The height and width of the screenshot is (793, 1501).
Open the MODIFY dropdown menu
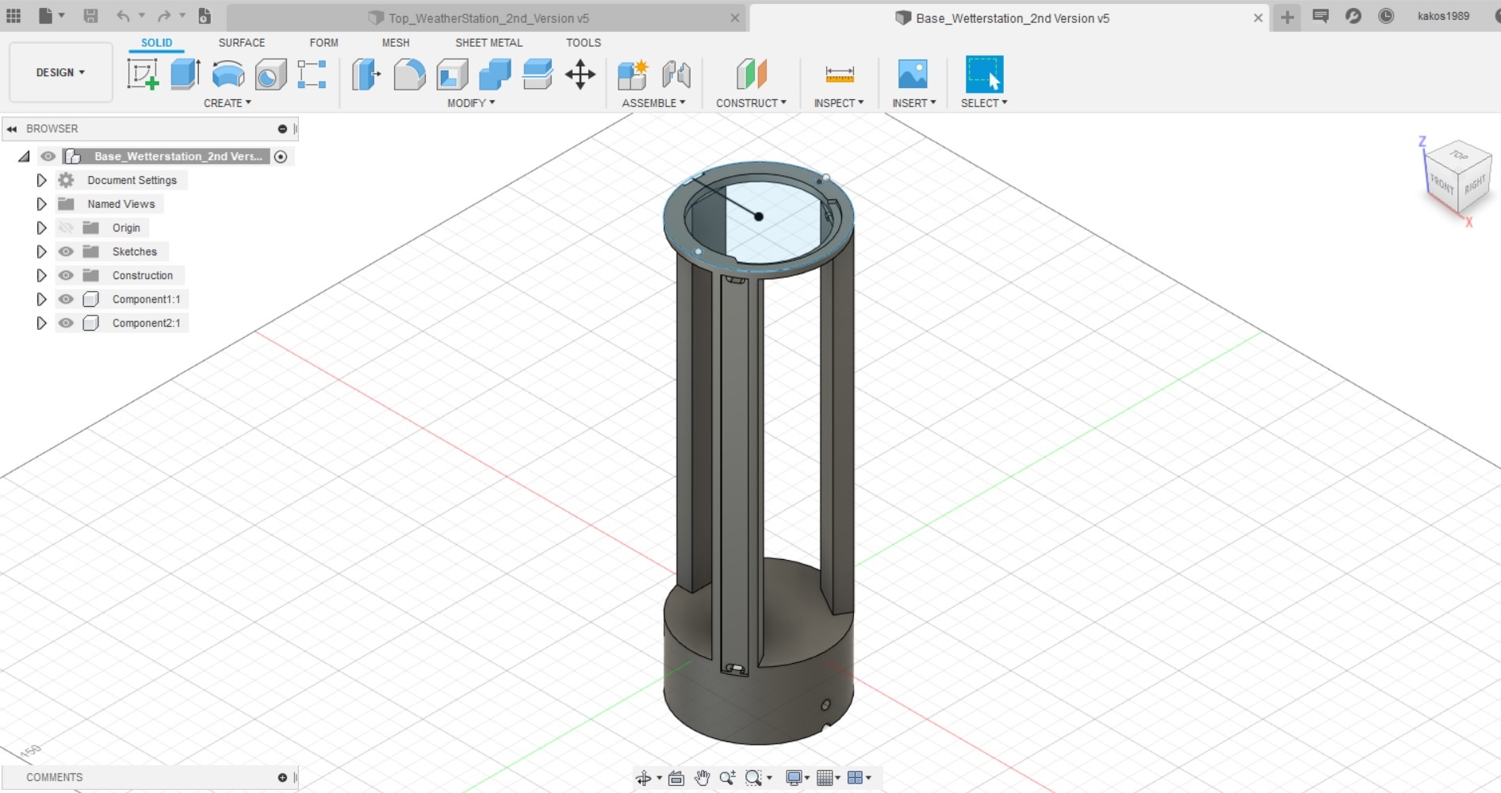[x=471, y=103]
